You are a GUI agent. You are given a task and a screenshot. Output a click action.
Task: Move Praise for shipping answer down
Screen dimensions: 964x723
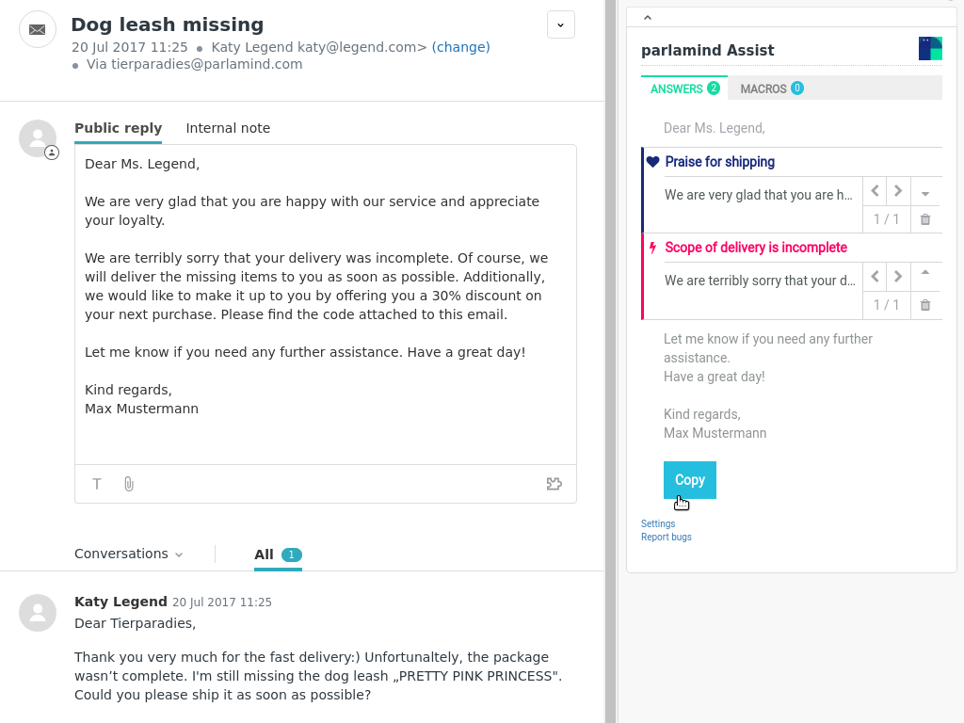[925, 194]
